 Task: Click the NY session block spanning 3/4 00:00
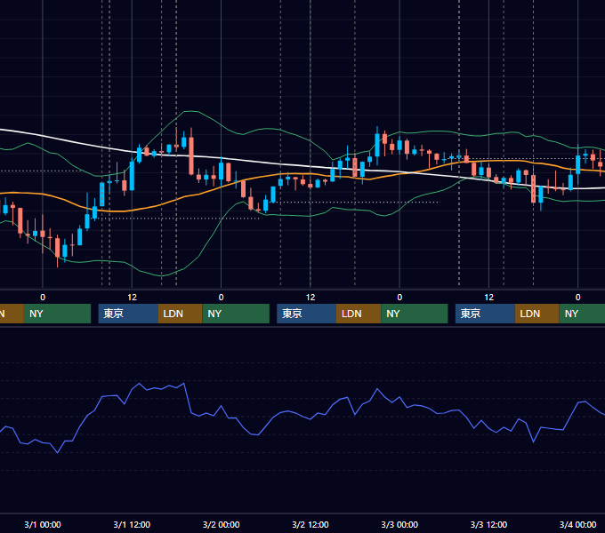click(582, 314)
